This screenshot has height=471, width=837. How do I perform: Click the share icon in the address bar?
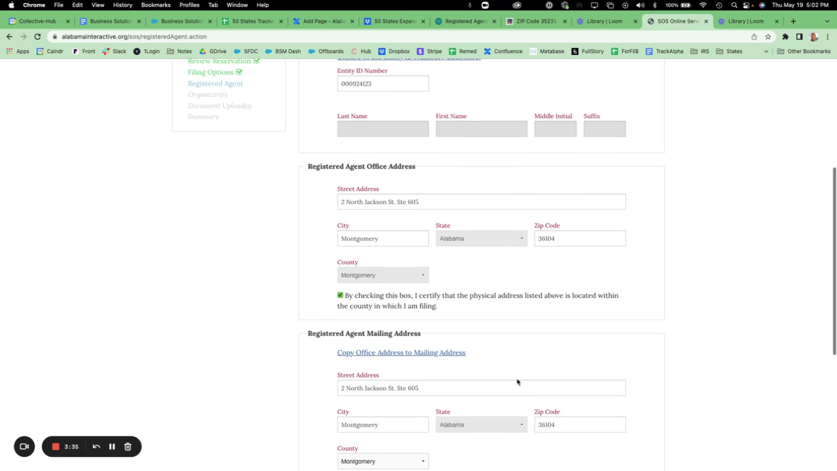754,37
